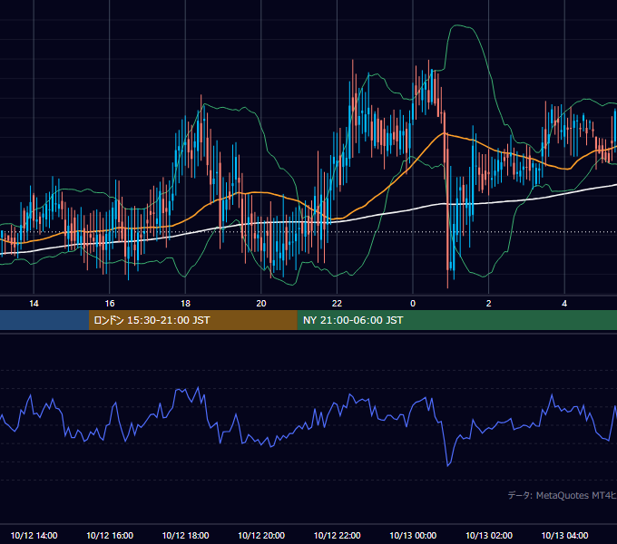Click the hour label 0 on price axis
This screenshot has height=544, width=617.
tap(413, 304)
